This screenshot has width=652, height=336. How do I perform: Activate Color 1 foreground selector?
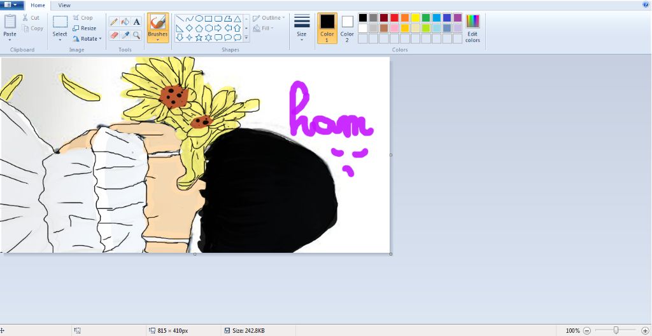point(327,28)
